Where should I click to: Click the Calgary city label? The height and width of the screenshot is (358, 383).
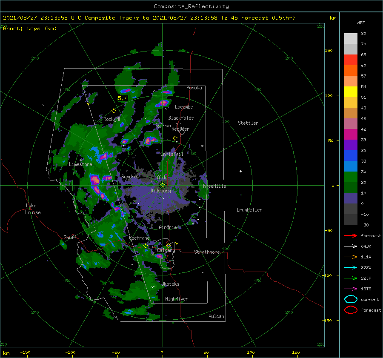coord(166,250)
